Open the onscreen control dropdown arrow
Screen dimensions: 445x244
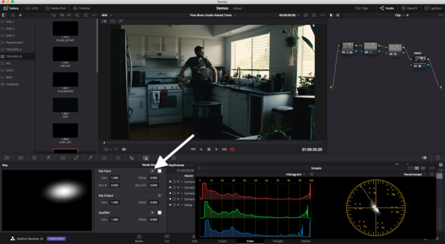click(111, 150)
